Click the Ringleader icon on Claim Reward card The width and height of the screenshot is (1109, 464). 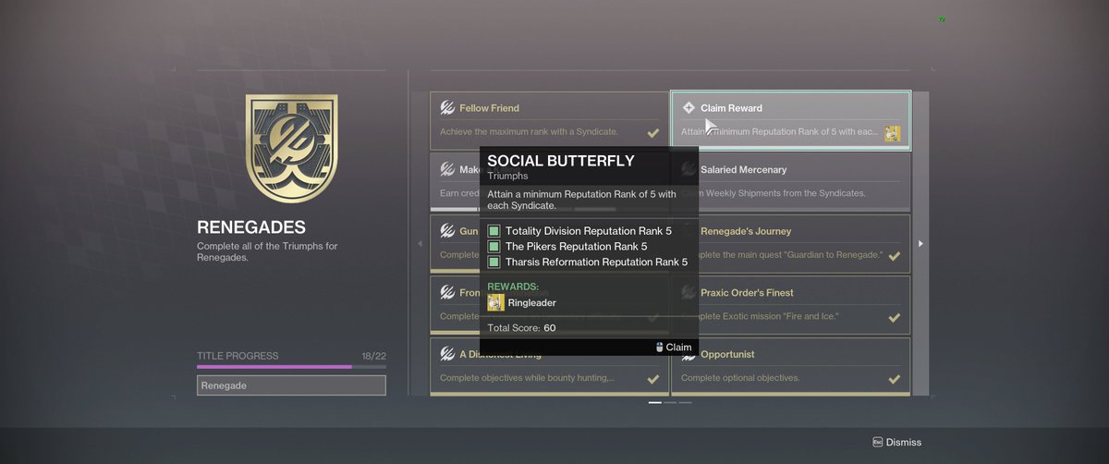(892, 133)
